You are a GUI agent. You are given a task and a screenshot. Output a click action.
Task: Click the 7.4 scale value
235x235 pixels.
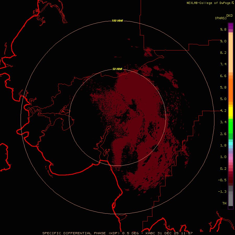click(x=223, y=64)
